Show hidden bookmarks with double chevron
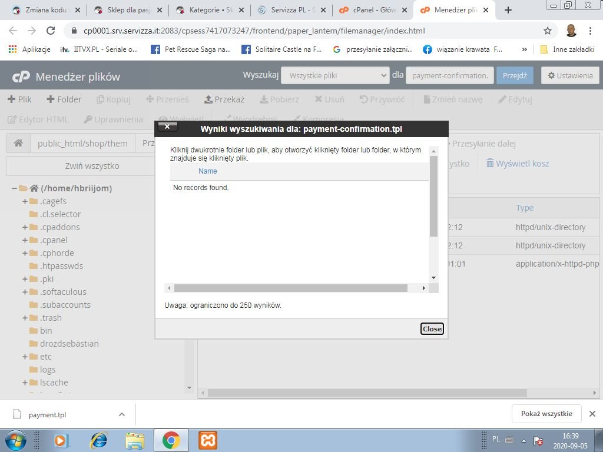Screen dimensions: 603x452 pyautogui.click(x=524, y=49)
